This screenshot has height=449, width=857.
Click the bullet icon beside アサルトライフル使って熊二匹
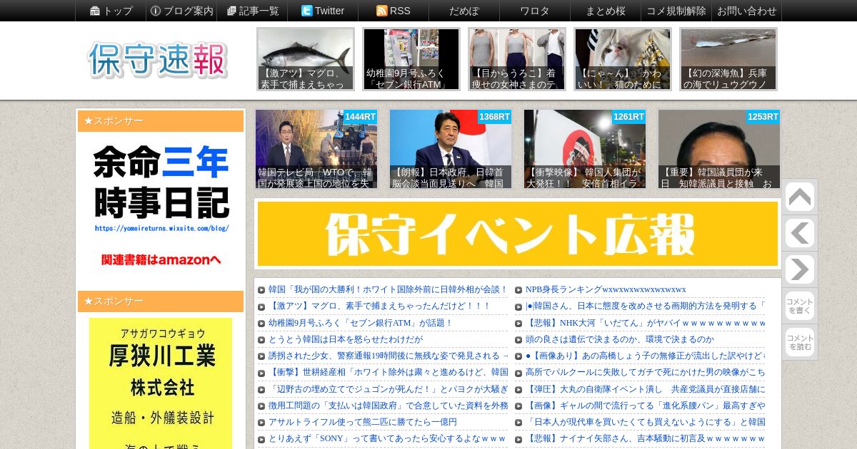[x=261, y=423]
